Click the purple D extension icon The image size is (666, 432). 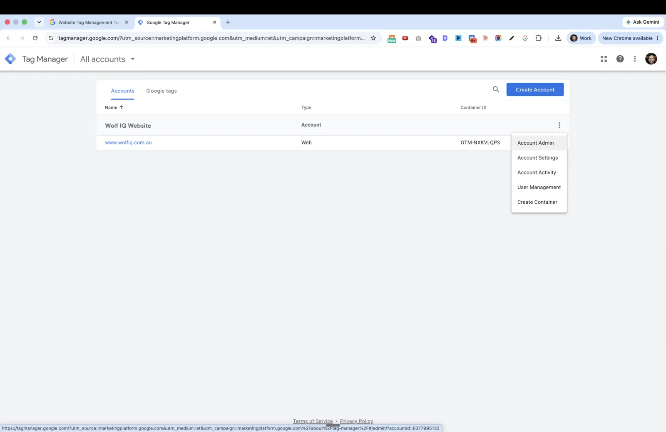coord(445,38)
